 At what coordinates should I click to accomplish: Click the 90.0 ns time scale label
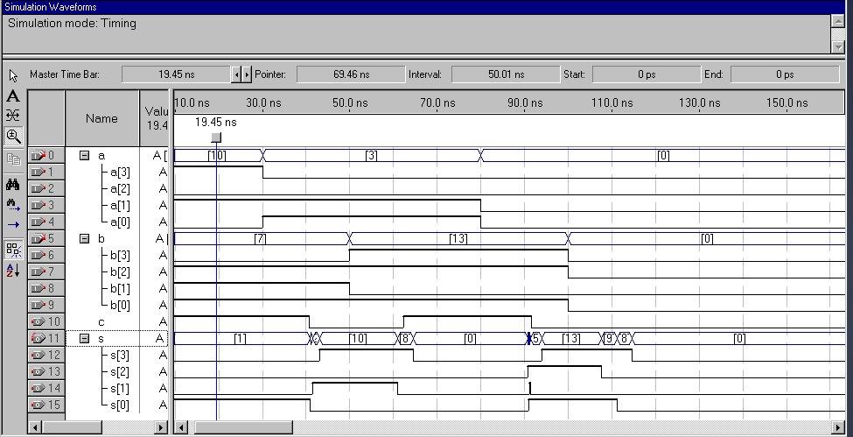pos(524,102)
